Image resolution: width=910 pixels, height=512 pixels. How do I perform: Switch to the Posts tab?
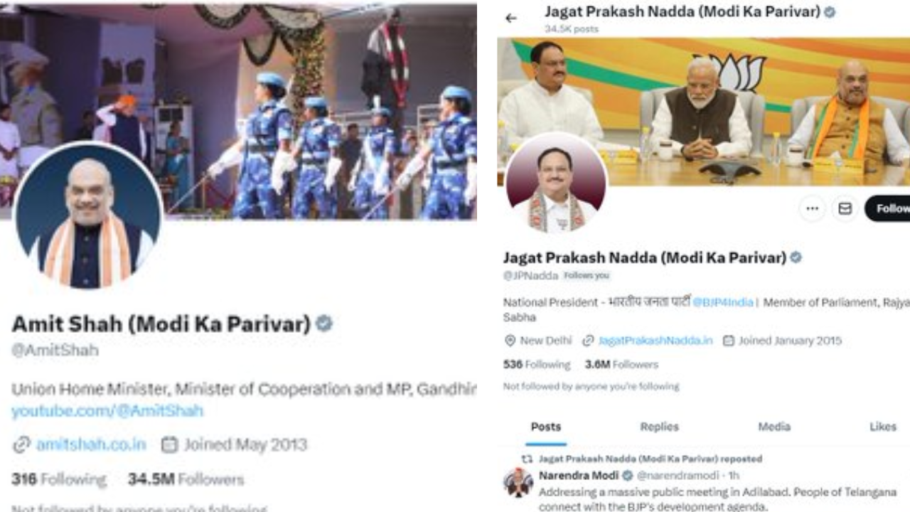pos(546,427)
